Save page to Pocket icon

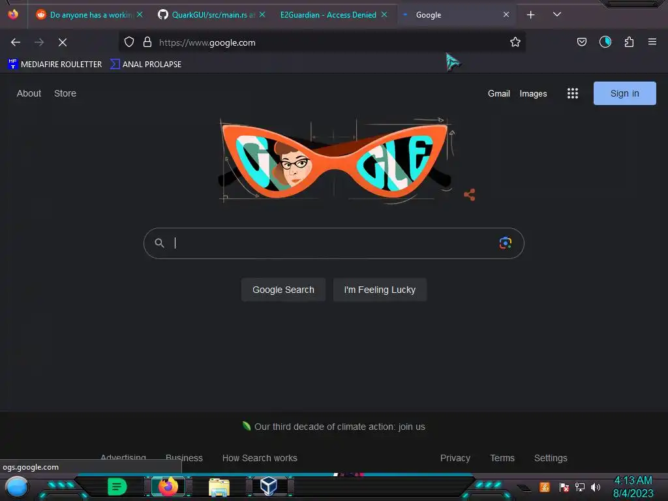[581, 42]
